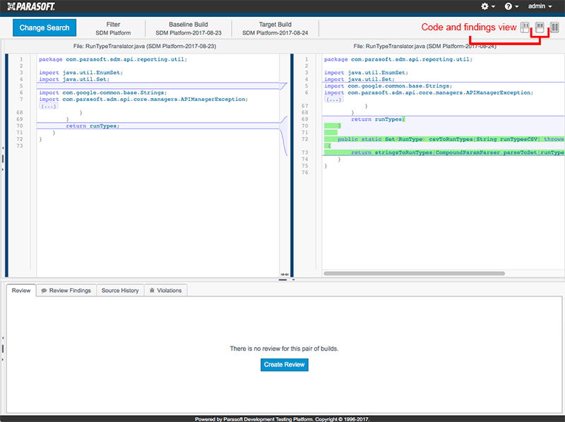565x422 pixels.
Task: Click the 'return stringsToRunTypes' added line
Action: [x=458, y=152]
